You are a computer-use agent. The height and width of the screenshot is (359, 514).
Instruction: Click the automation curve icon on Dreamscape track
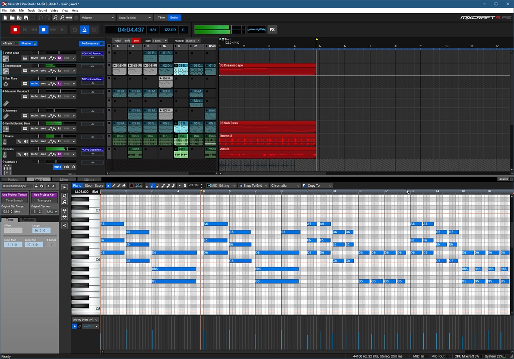[x=52, y=71]
